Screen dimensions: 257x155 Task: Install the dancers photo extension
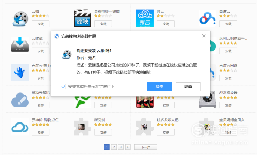166,105
